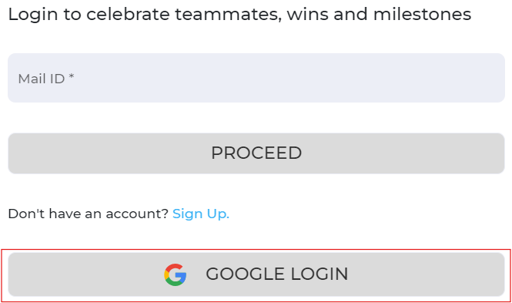Click the Mail ID * placeholder label
Viewport: 512px width, 303px height.
(x=46, y=79)
